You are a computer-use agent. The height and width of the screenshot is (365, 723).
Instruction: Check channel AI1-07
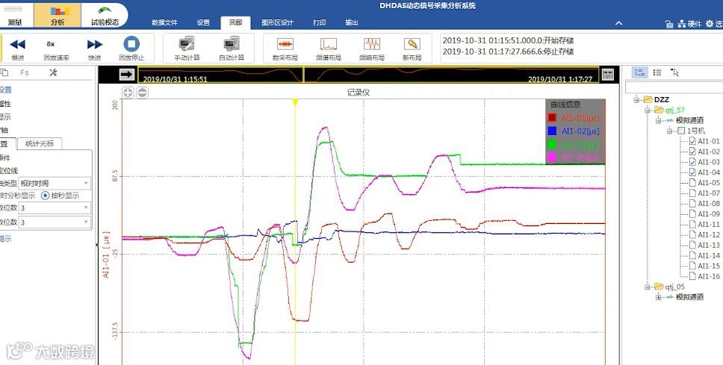tap(692, 193)
